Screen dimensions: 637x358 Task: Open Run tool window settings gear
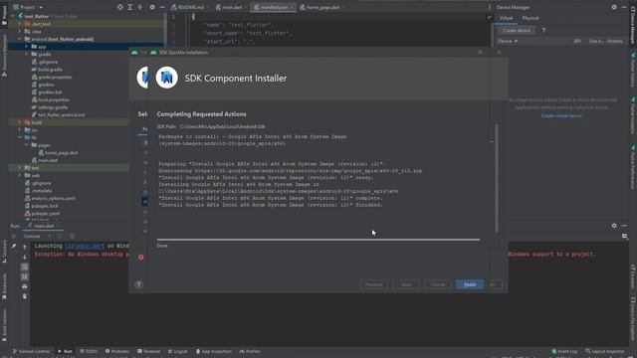tap(614, 226)
